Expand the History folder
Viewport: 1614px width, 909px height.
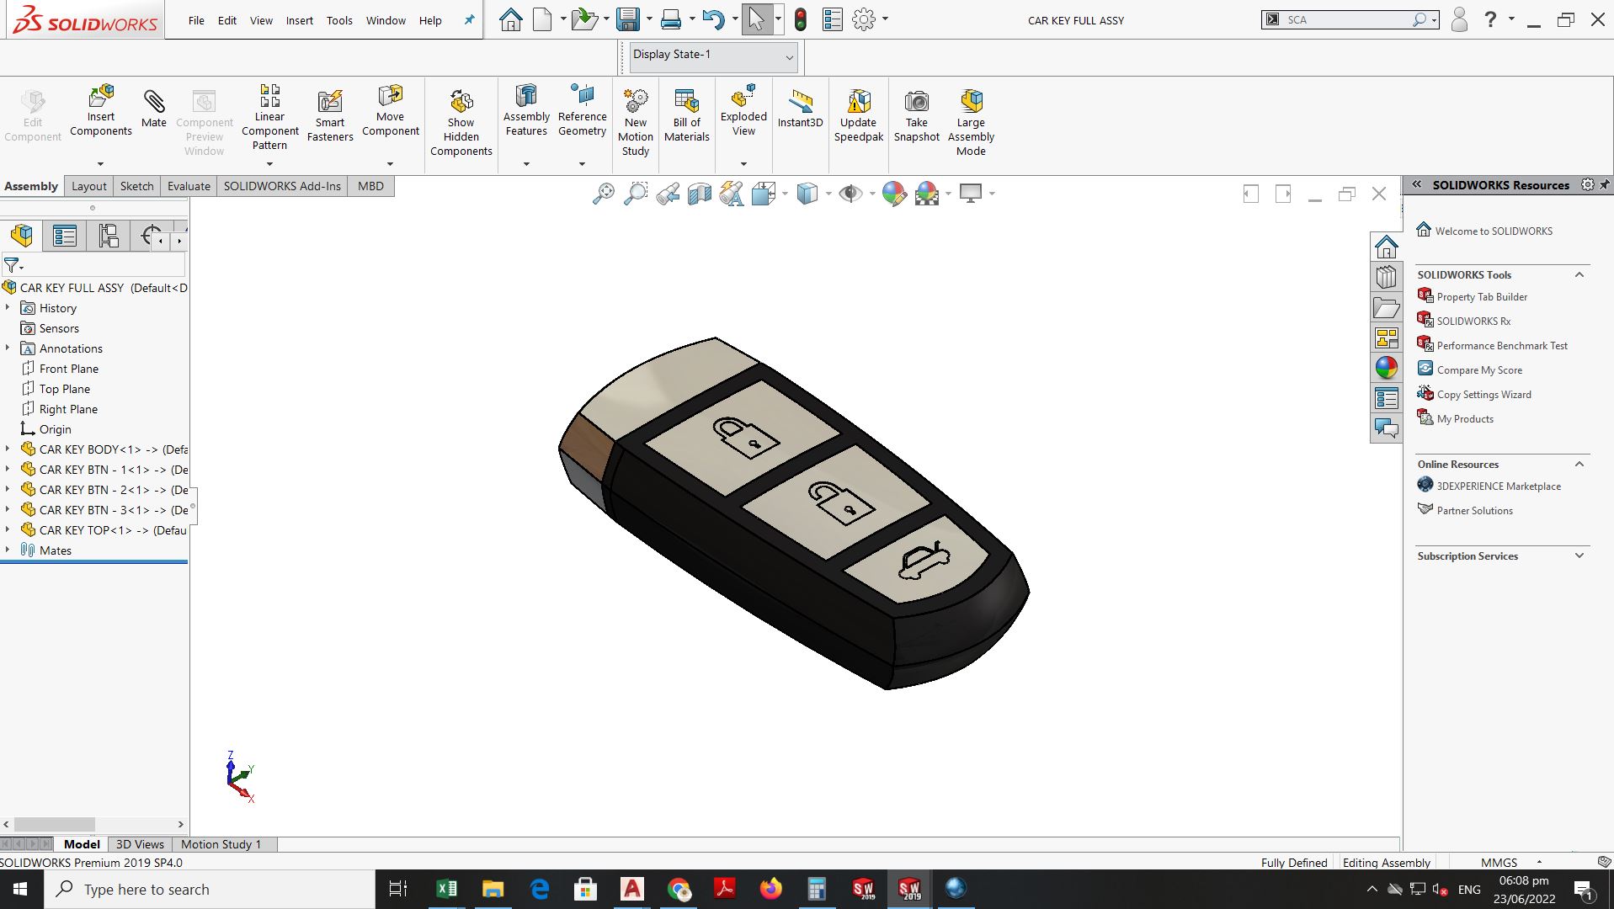(x=8, y=308)
